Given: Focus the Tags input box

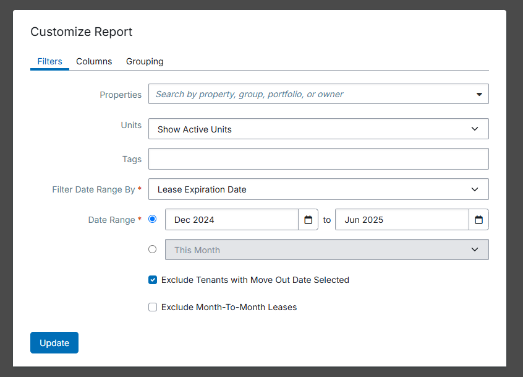Looking at the screenshot, I should (x=318, y=158).
